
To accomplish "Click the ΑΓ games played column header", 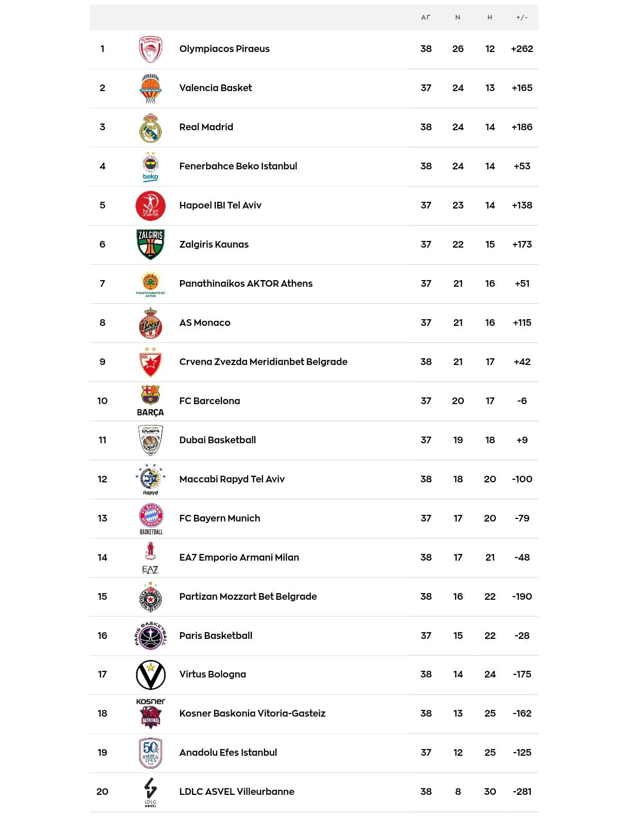I will point(426,18).
